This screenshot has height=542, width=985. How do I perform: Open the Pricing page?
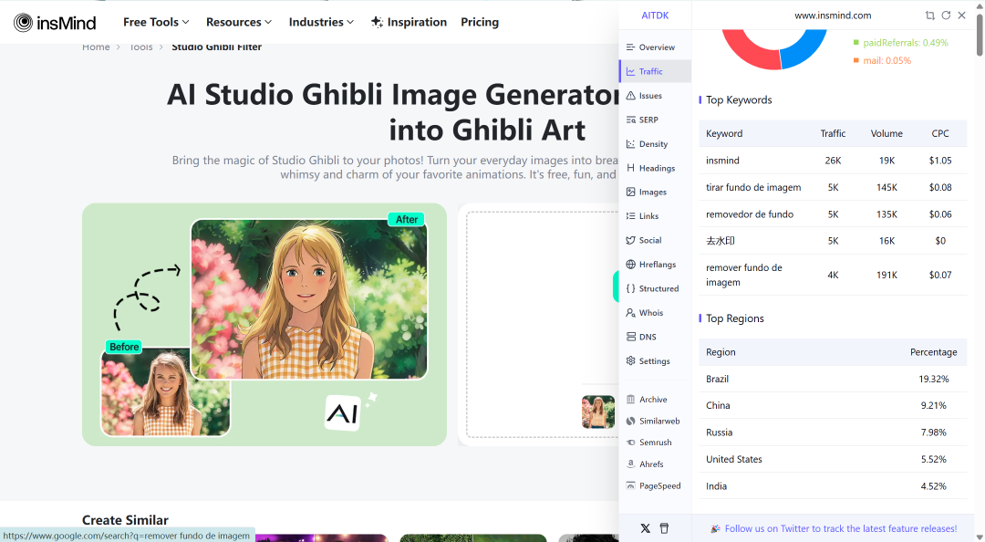480,22
